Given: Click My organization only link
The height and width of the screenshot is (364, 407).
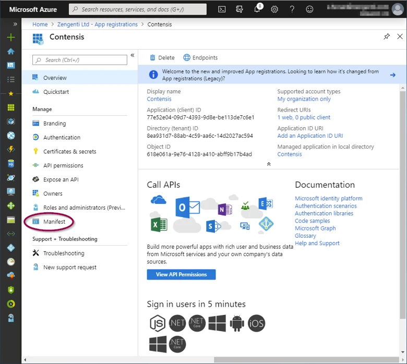Looking at the screenshot, I should click(304, 99).
